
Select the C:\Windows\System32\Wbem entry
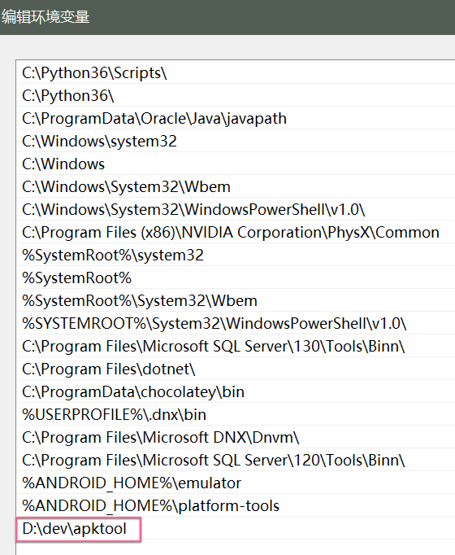click(236, 186)
